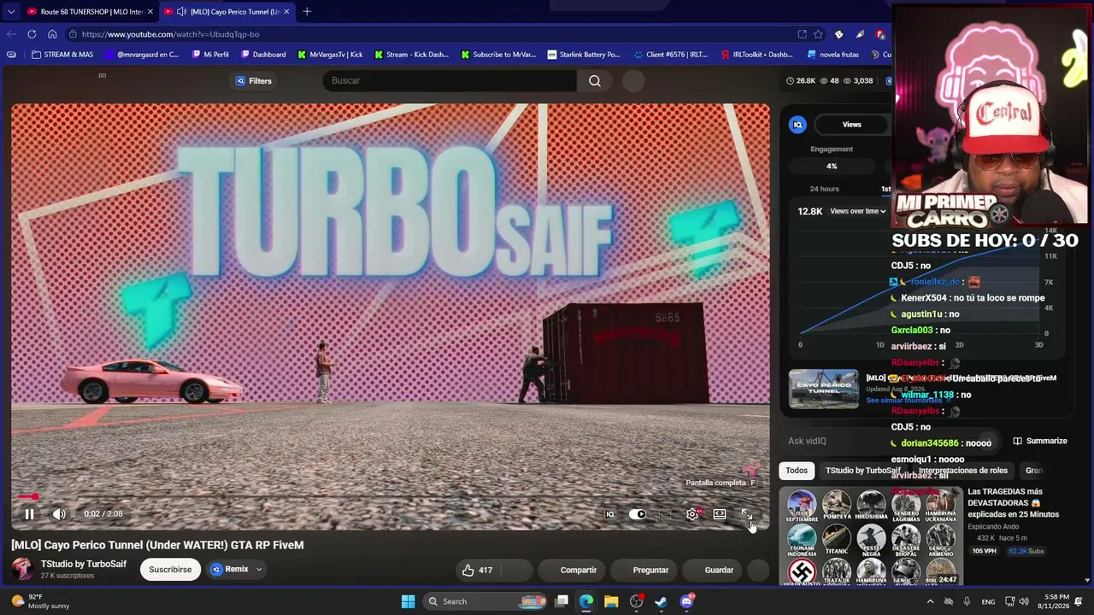Open a new browser tab
Viewport: 1094px width, 615px height.
tap(307, 12)
